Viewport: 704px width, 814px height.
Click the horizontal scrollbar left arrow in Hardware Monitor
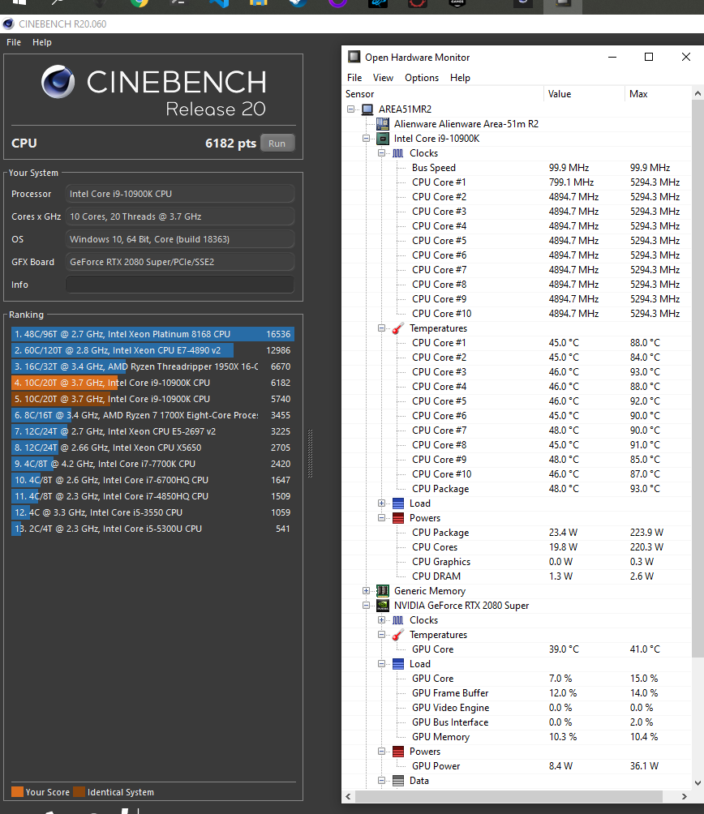[349, 796]
